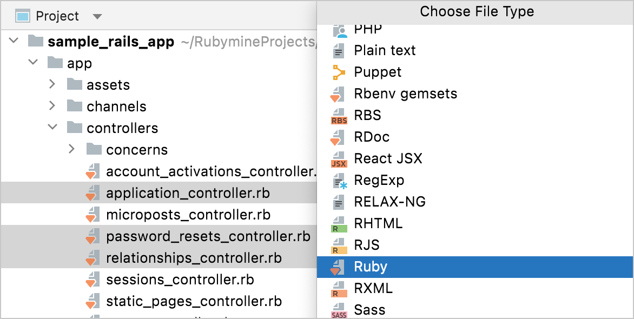
Task: Collapse the sample_rails_app project root
Action: point(14,41)
